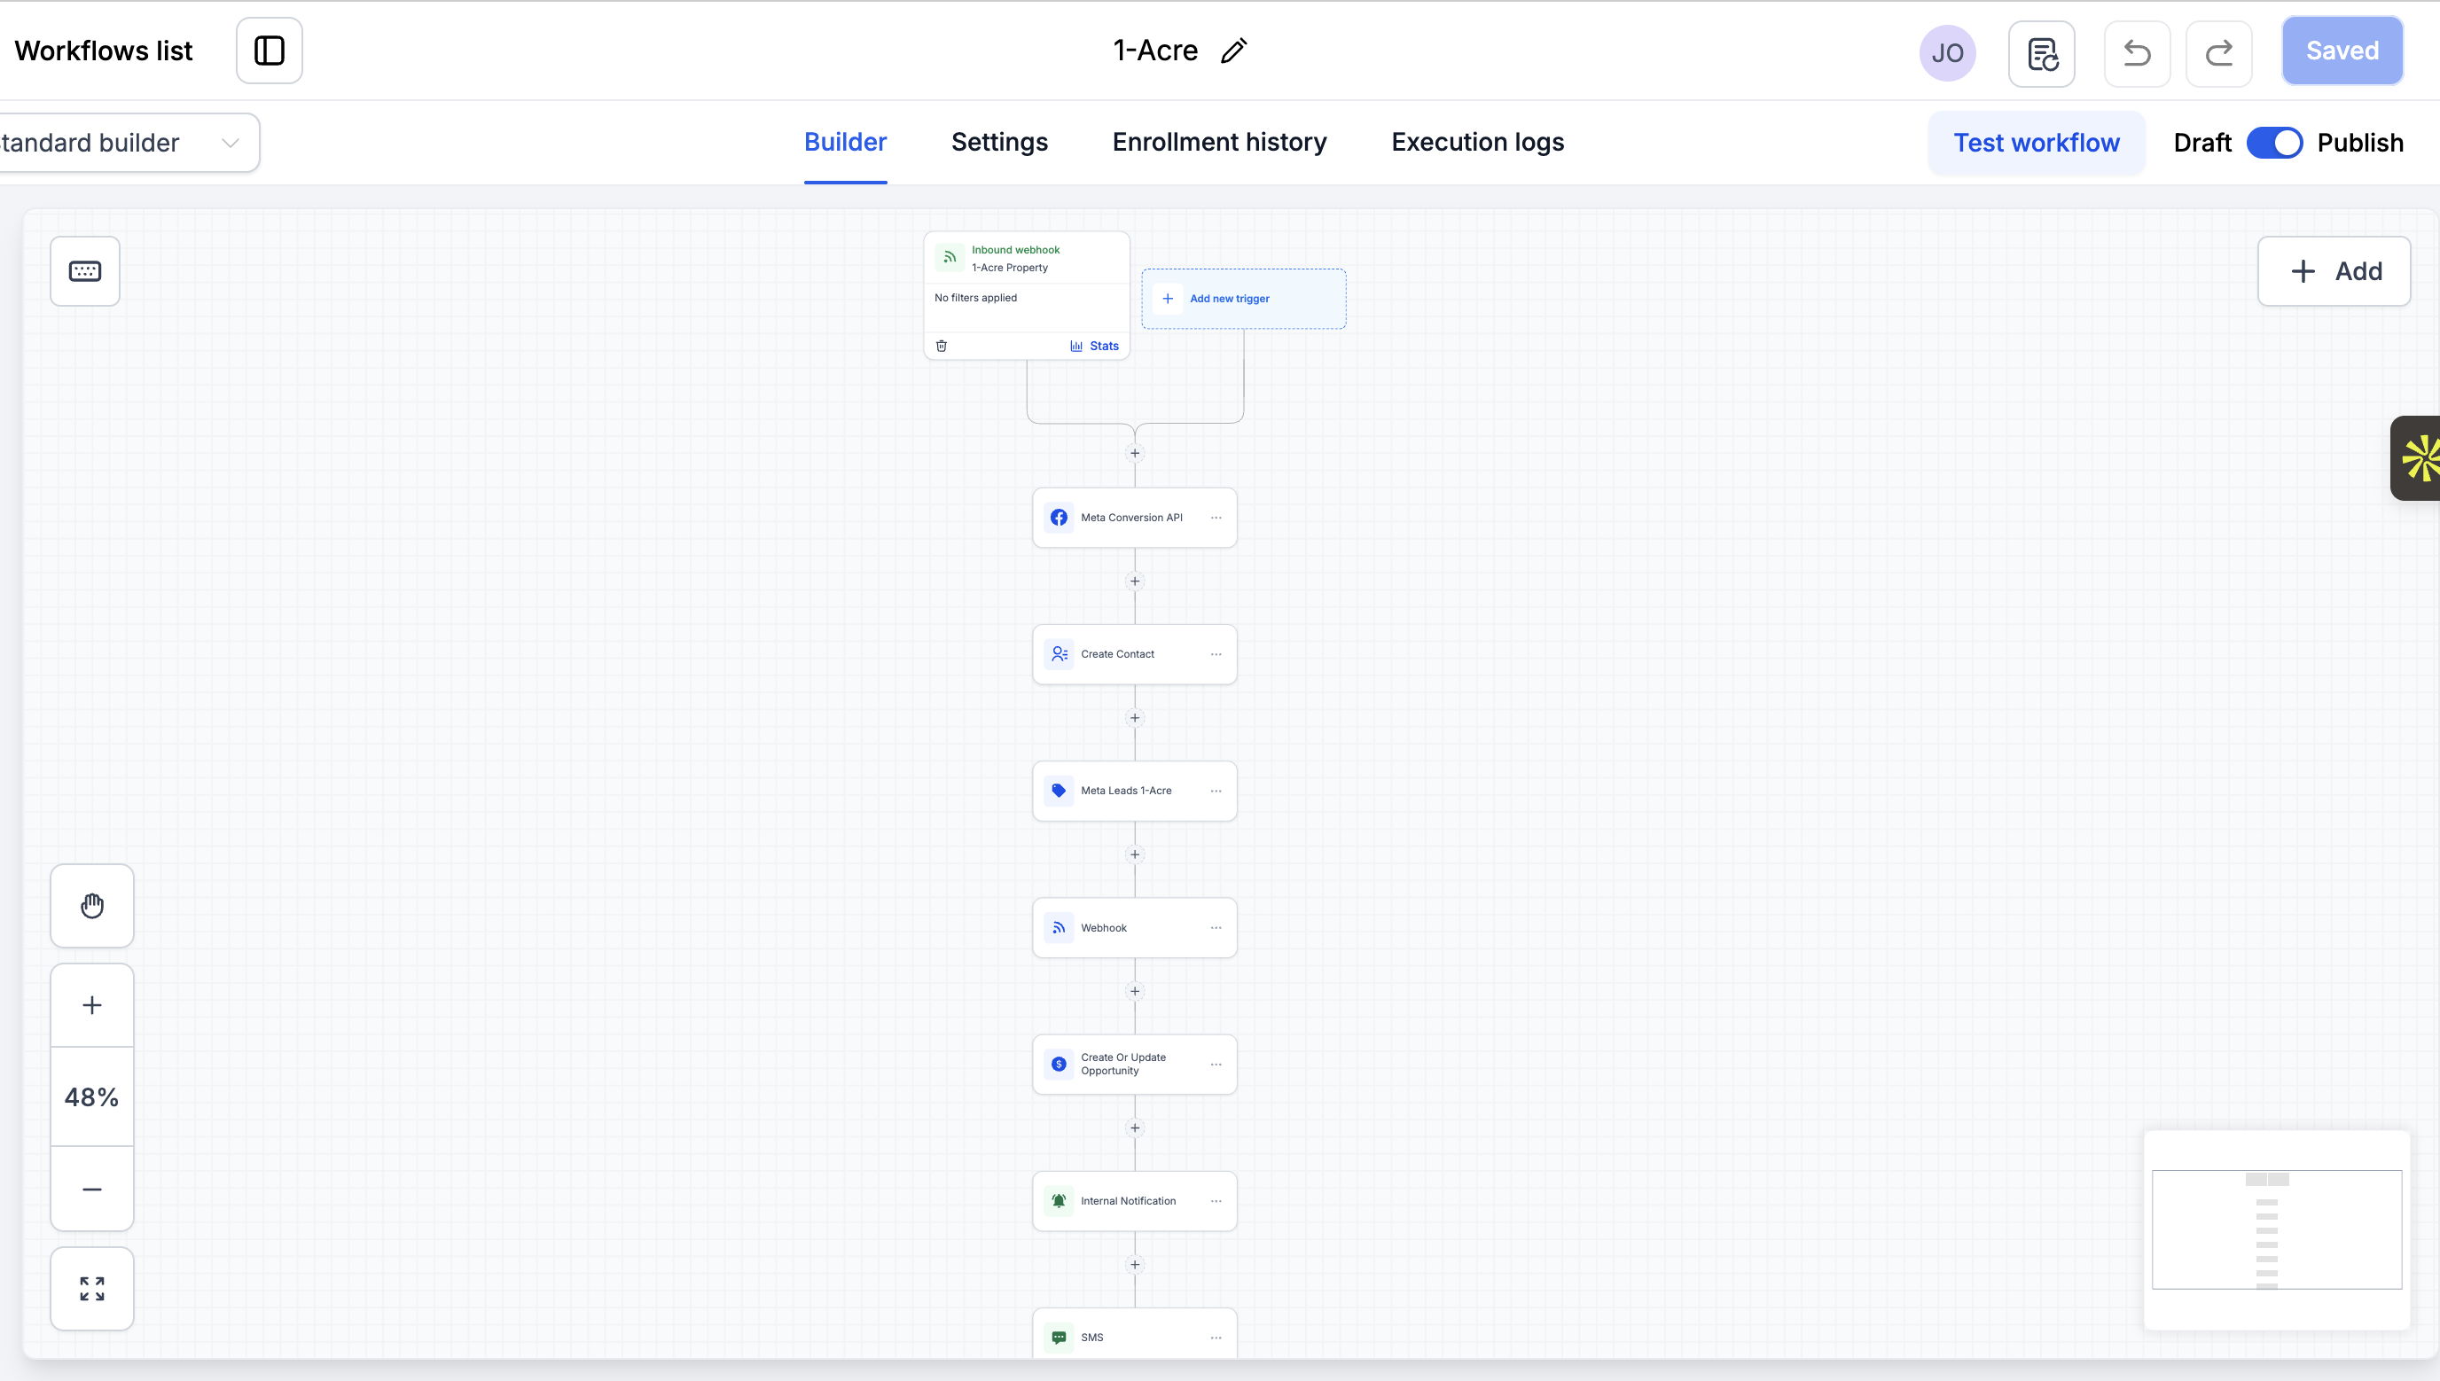
Task: Open the version history notes icon
Action: click(2042, 53)
